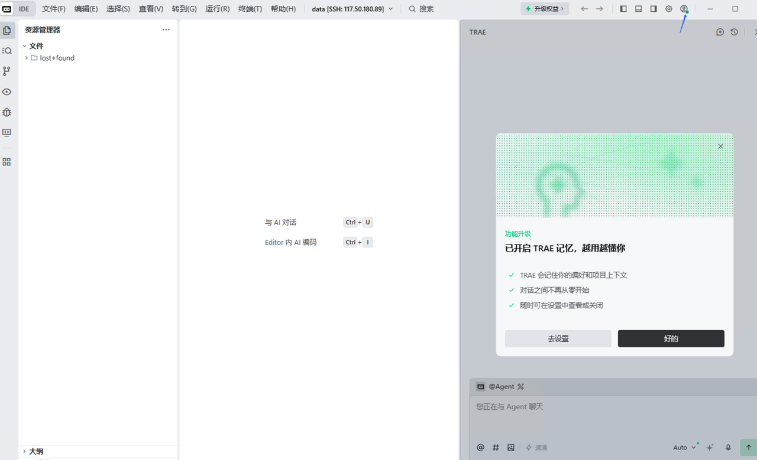Open the Search view in sidebar
Screen dimensions: 757x460
[x=7, y=51]
